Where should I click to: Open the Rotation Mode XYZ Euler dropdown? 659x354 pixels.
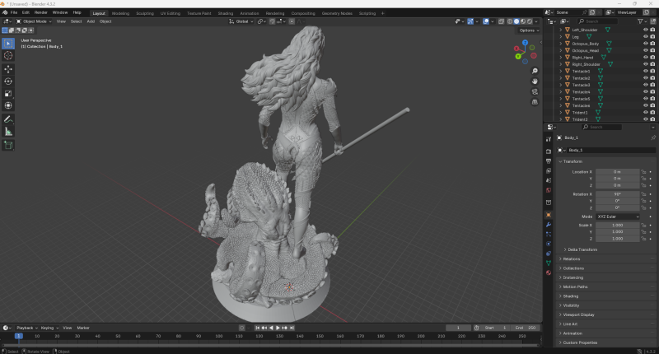pos(616,217)
